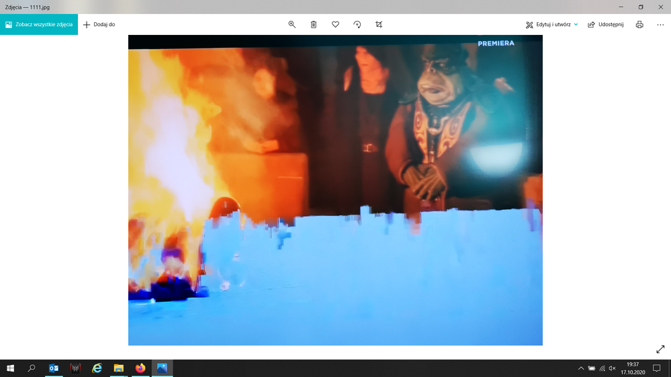This screenshot has width=671, height=377.
Task: Show hidden tray icons chevron
Action: click(581, 368)
